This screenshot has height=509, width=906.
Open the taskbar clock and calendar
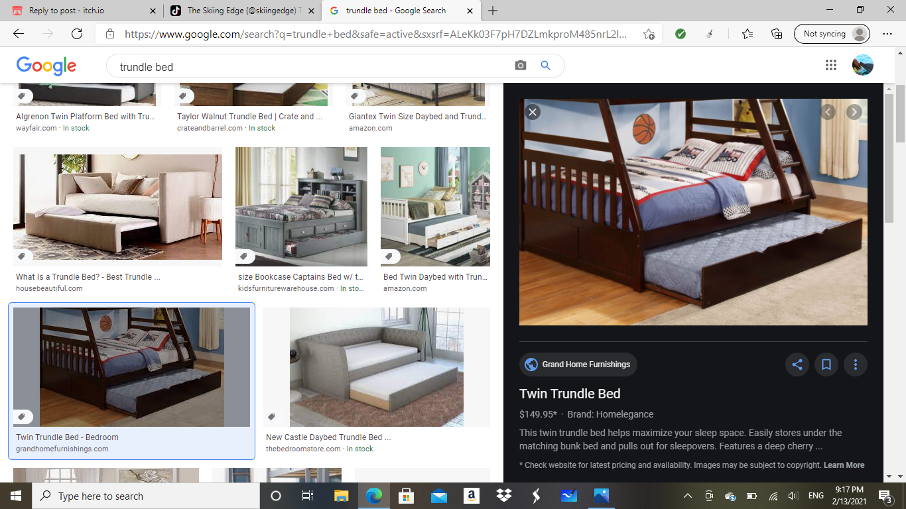point(851,496)
